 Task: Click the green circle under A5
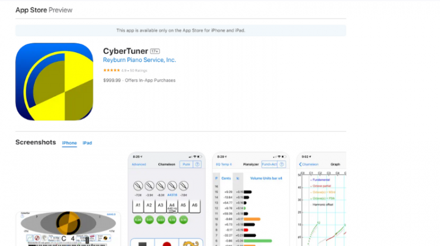(x=184, y=220)
